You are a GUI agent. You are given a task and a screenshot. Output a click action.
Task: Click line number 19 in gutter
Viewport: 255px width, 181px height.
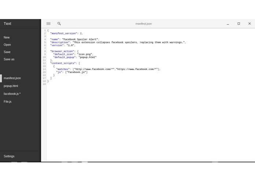pos(44,84)
